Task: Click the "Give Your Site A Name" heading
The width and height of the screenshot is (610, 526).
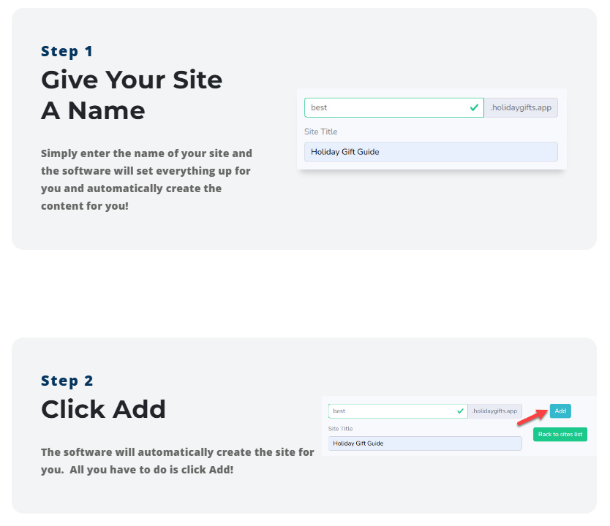Action: 132,95
